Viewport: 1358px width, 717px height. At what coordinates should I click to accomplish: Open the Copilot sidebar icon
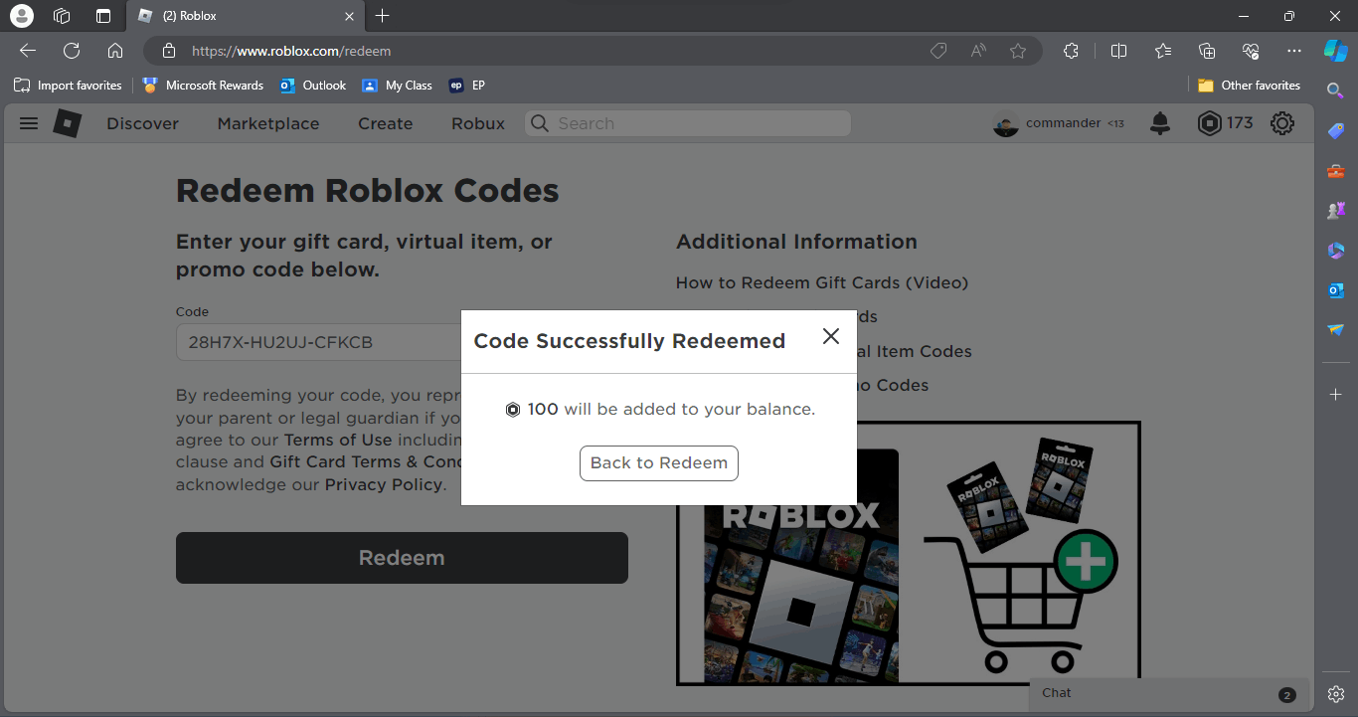coord(1335,50)
